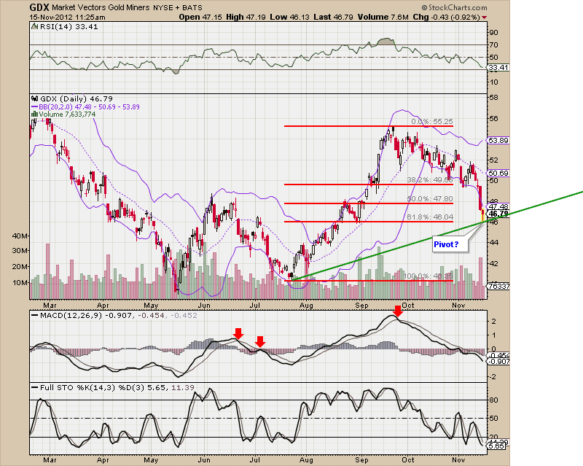The height and width of the screenshot is (466, 583).
Task: Click the 50.0%: 47.80 Fibonacci label
Action: [x=430, y=199]
